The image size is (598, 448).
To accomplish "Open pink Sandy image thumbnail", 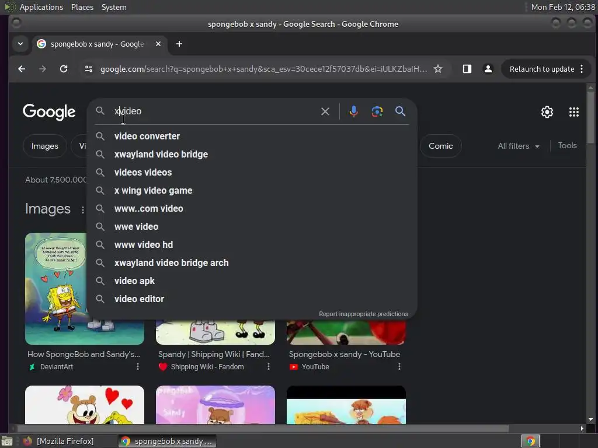I will [x=215, y=405].
